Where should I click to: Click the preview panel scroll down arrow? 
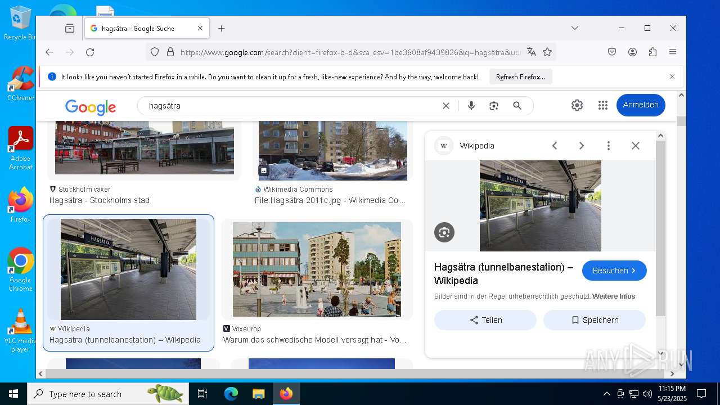click(x=661, y=353)
